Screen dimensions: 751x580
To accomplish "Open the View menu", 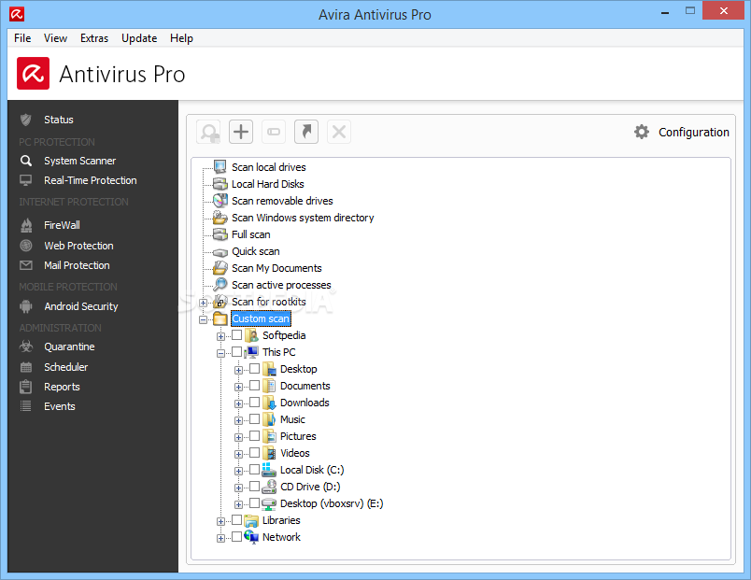I will pyautogui.click(x=55, y=38).
